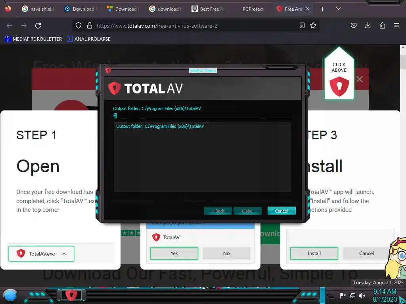Click the Output folder line in the install log
Viewport: 406px width, 304px height.
click(160, 126)
